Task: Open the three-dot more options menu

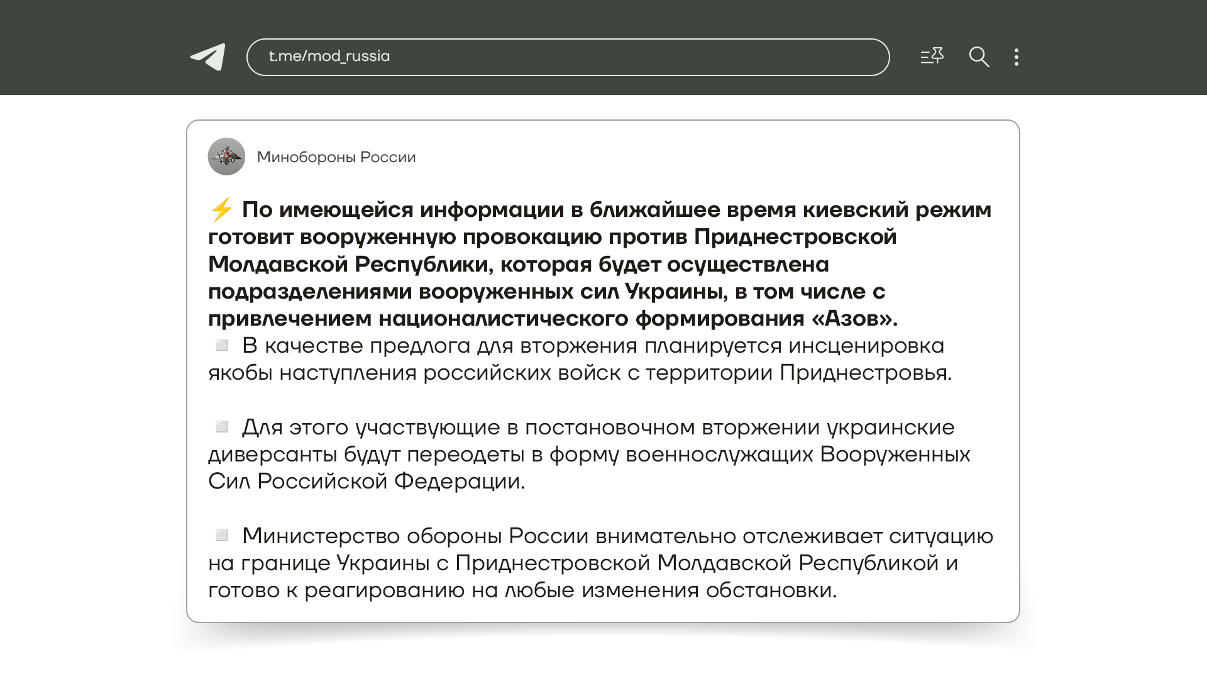Action: (x=1017, y=57)
